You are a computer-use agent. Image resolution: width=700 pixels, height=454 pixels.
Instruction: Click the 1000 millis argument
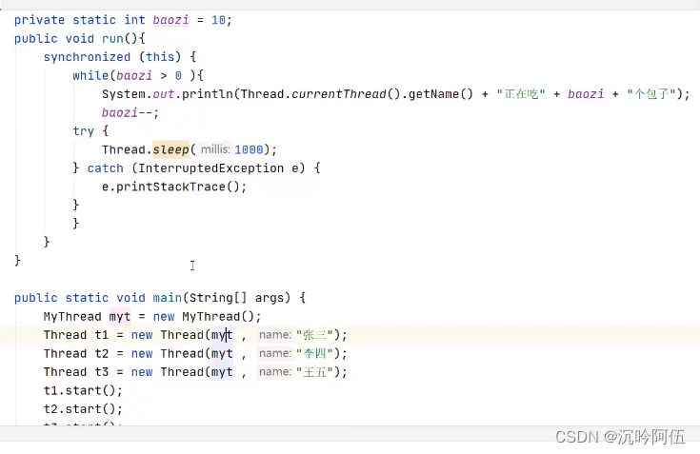(x=249, y=149)
